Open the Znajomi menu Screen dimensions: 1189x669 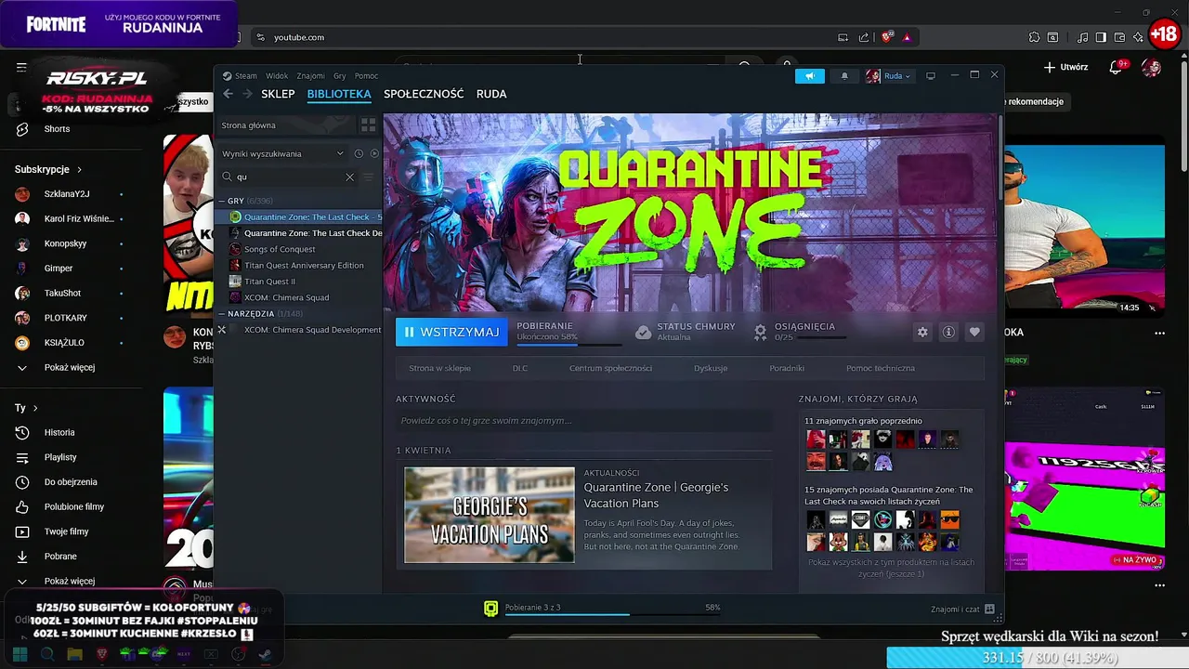(310, 76)
